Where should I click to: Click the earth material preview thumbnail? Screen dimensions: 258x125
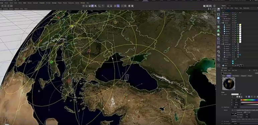(229, 84)
